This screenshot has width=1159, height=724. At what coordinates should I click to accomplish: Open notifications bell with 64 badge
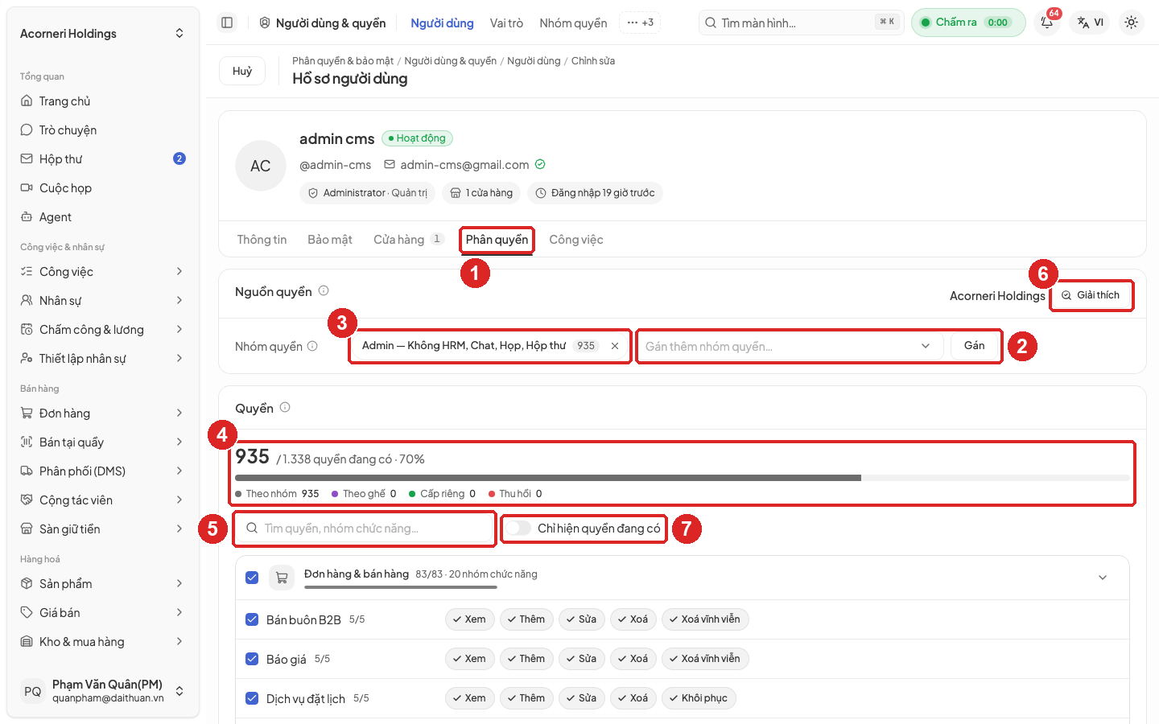[1047, 23]
